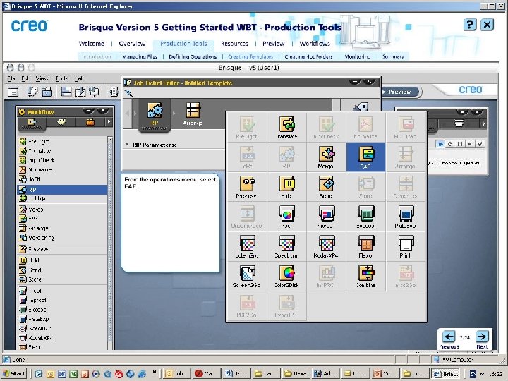Select the Improof operation in the operations grid
508x381 pixels.
tap(326, 217)
